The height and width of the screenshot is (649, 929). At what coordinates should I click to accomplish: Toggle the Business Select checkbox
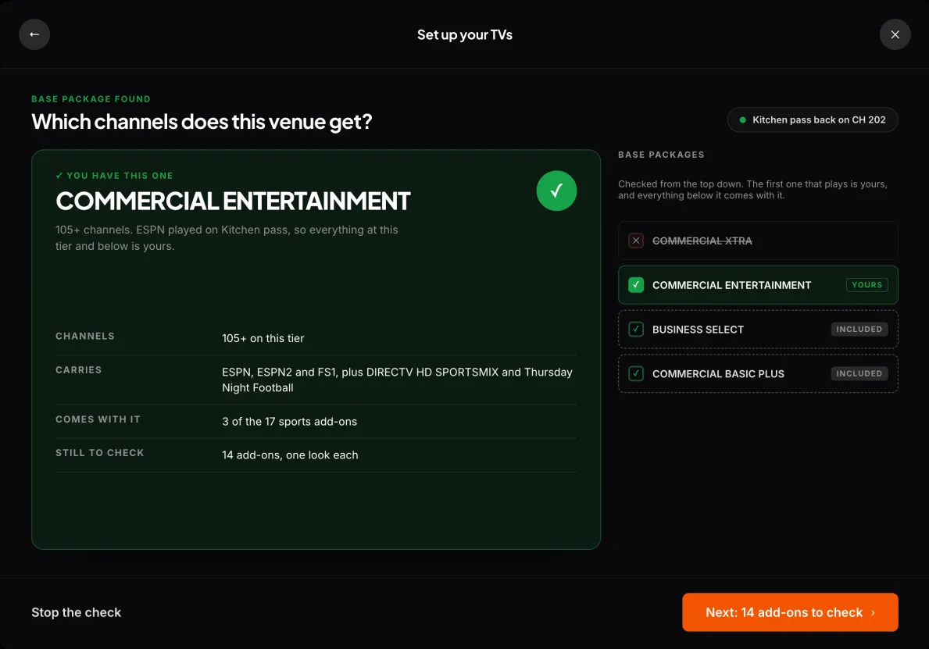pyautogui.click(x=636, y=330)
